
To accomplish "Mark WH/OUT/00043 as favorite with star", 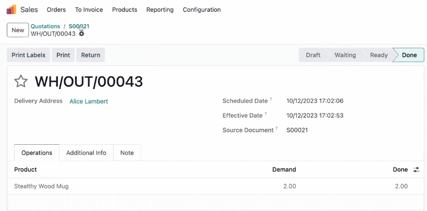I will (x=21, y=81).
